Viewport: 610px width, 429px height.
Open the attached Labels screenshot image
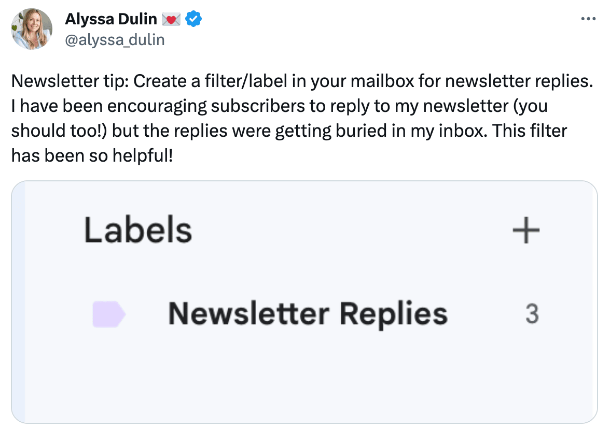(x=304, y=302)
